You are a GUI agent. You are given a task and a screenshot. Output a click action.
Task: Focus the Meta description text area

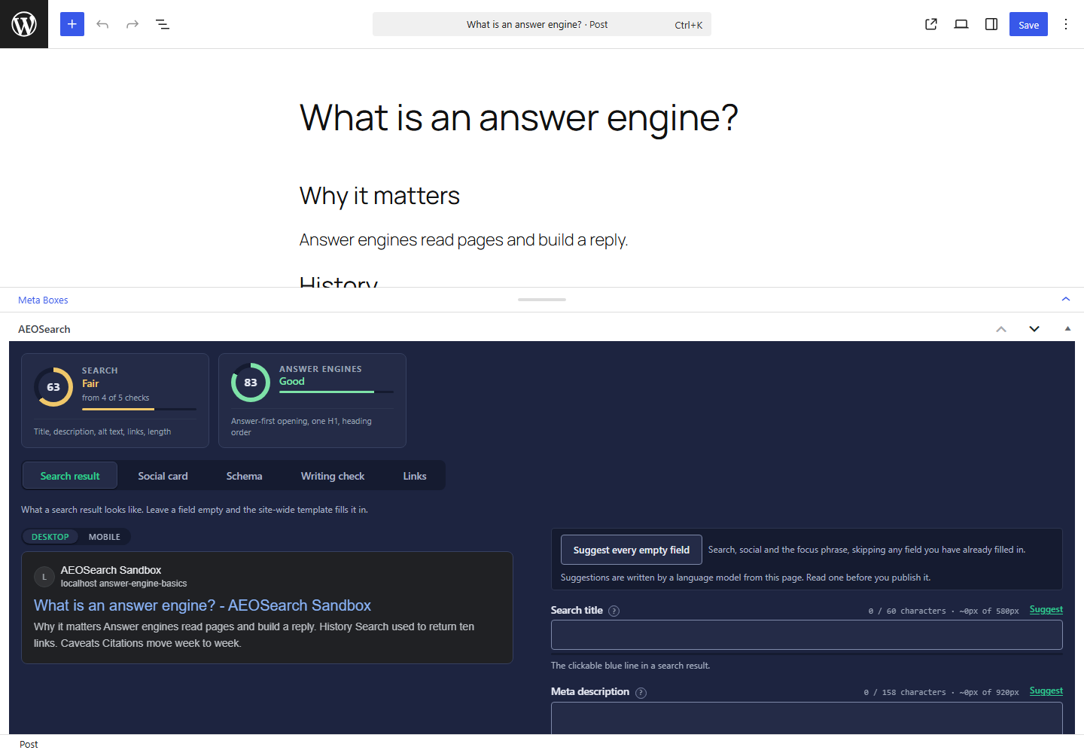click(807, 718)
